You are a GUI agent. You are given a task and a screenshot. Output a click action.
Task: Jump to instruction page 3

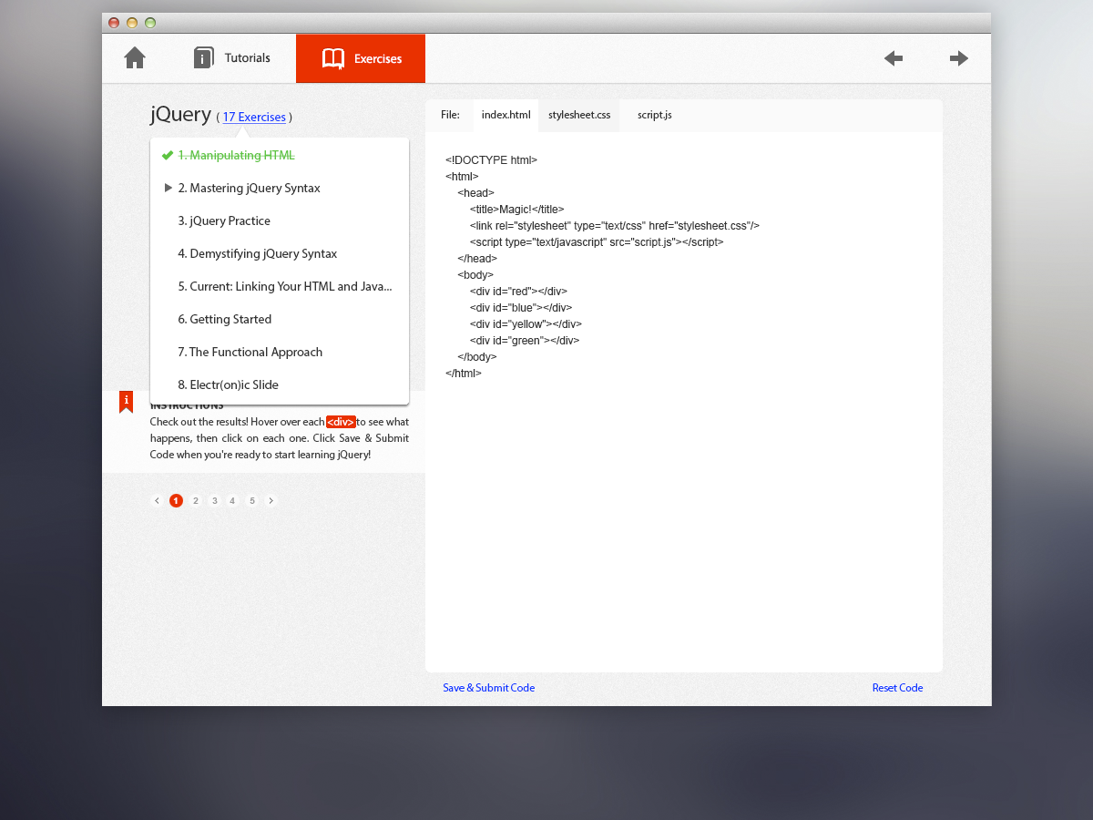214,500
